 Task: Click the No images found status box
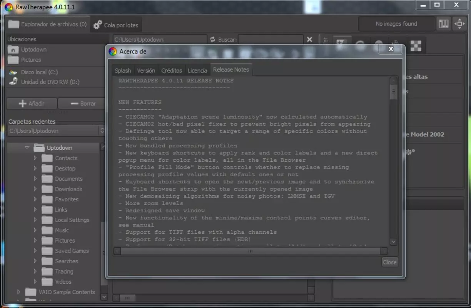click(396, 24)
